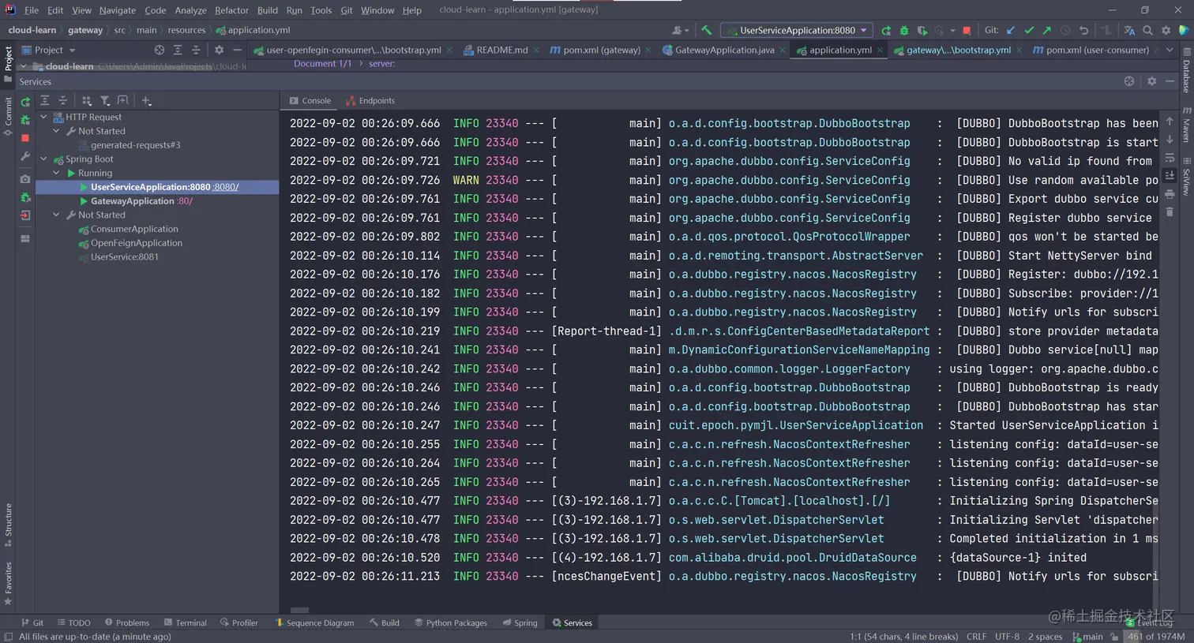Build project with the hammer icon
The width and height of the screenshot is (1194, 643).
pos(706,30)
